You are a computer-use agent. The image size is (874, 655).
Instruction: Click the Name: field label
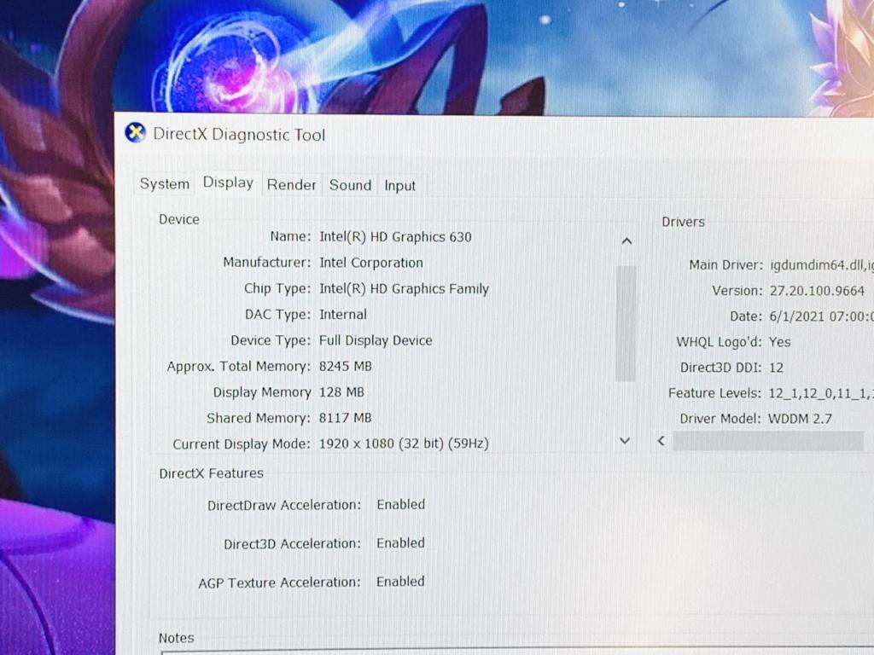point(290,237)
